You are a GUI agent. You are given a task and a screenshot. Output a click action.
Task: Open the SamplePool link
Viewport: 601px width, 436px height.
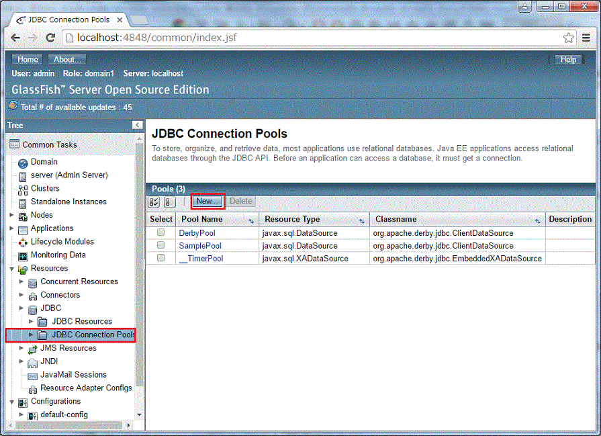point(200,246)
